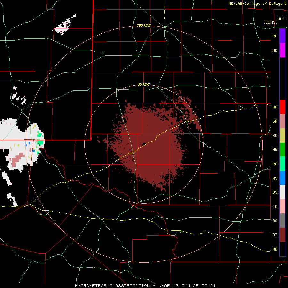Click the 100 NMI range ring label
288x288 pixels.
tap(144, 25)
